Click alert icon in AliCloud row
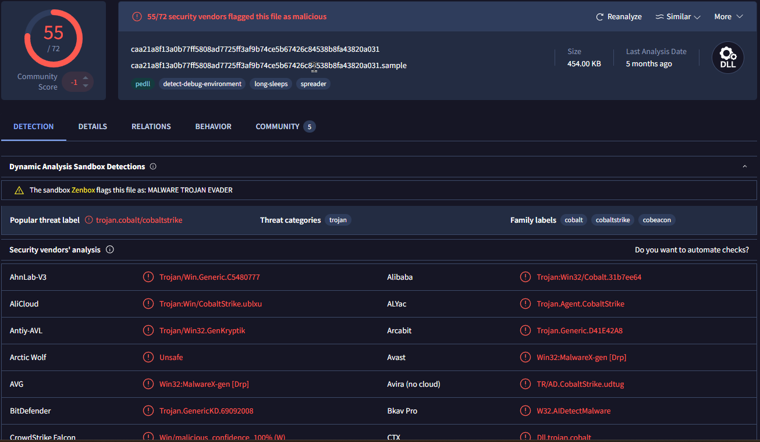 (x=148, y=304)
